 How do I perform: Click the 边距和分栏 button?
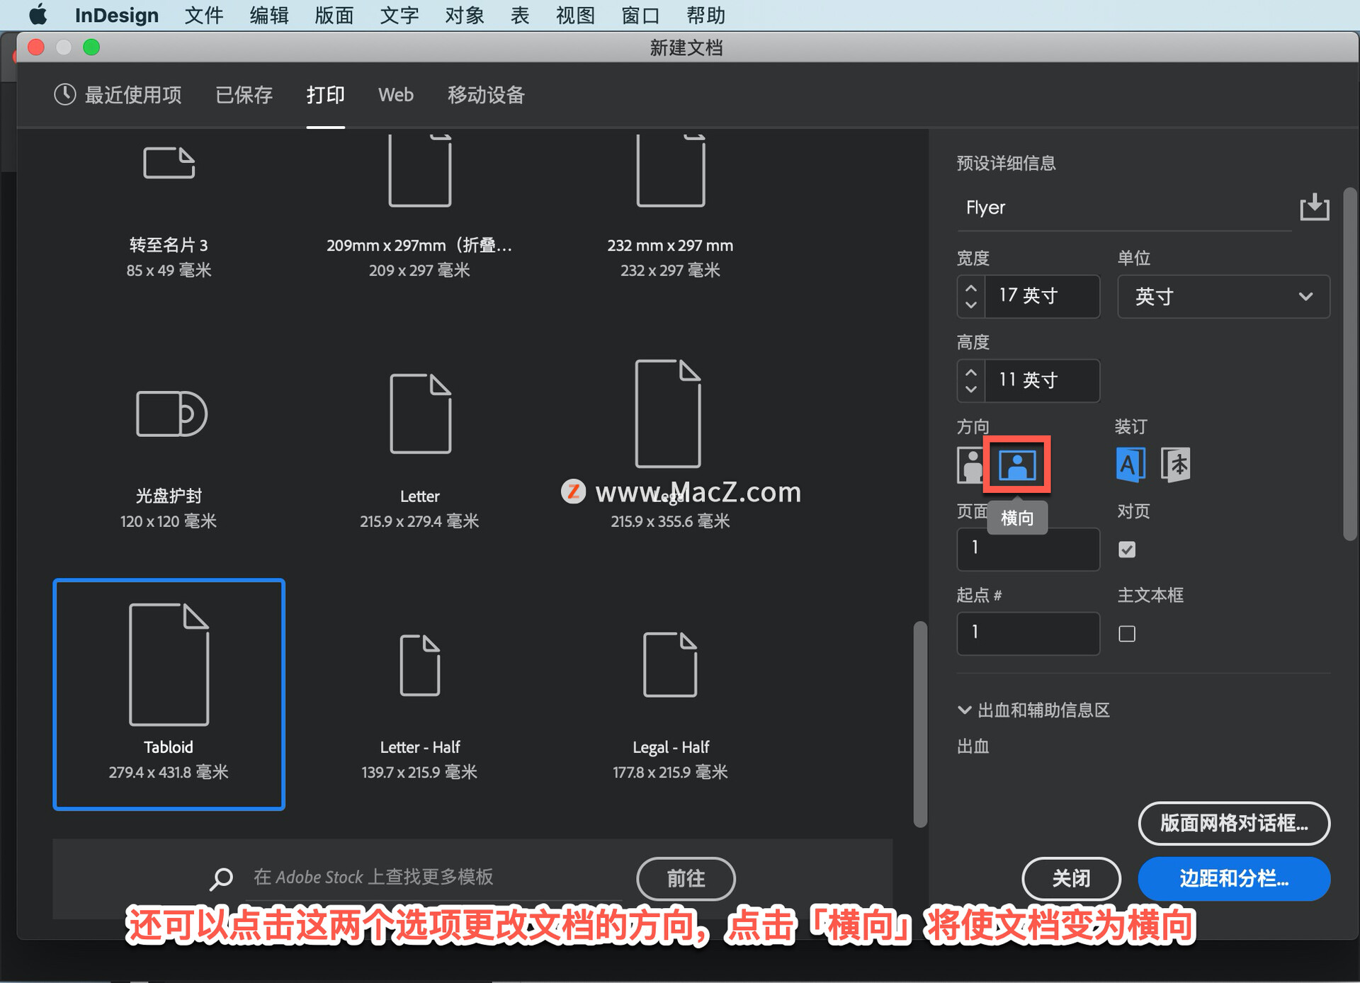click(x=1233, y=879)
